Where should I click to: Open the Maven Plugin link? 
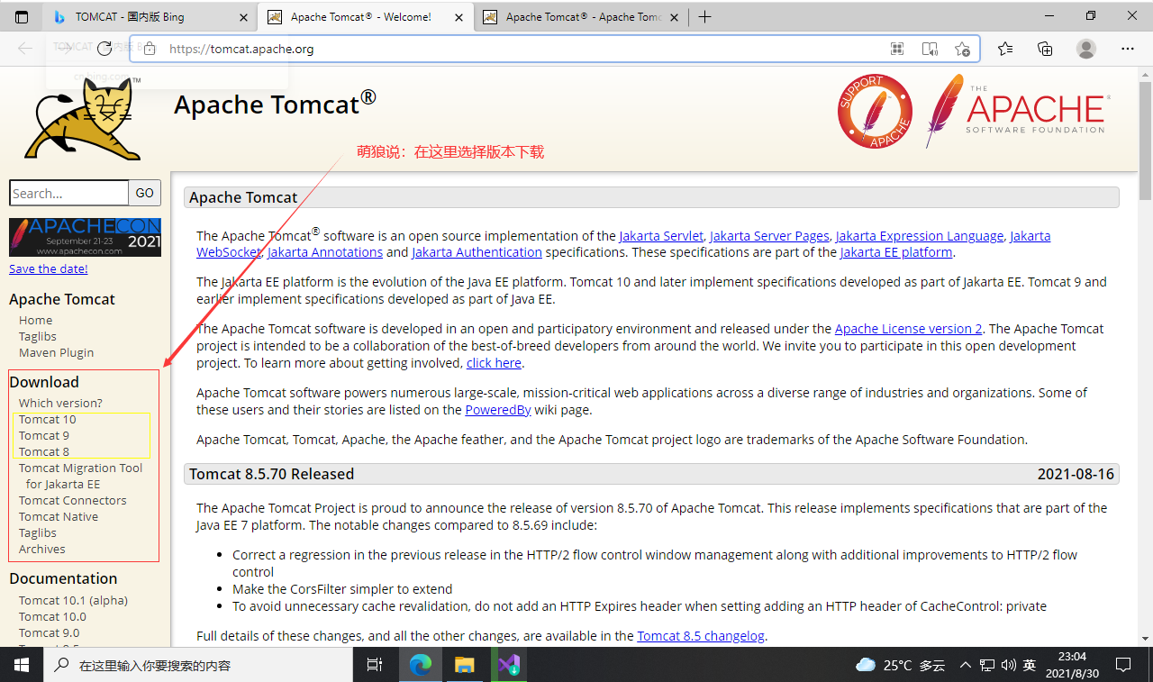[x=56, y=352]
